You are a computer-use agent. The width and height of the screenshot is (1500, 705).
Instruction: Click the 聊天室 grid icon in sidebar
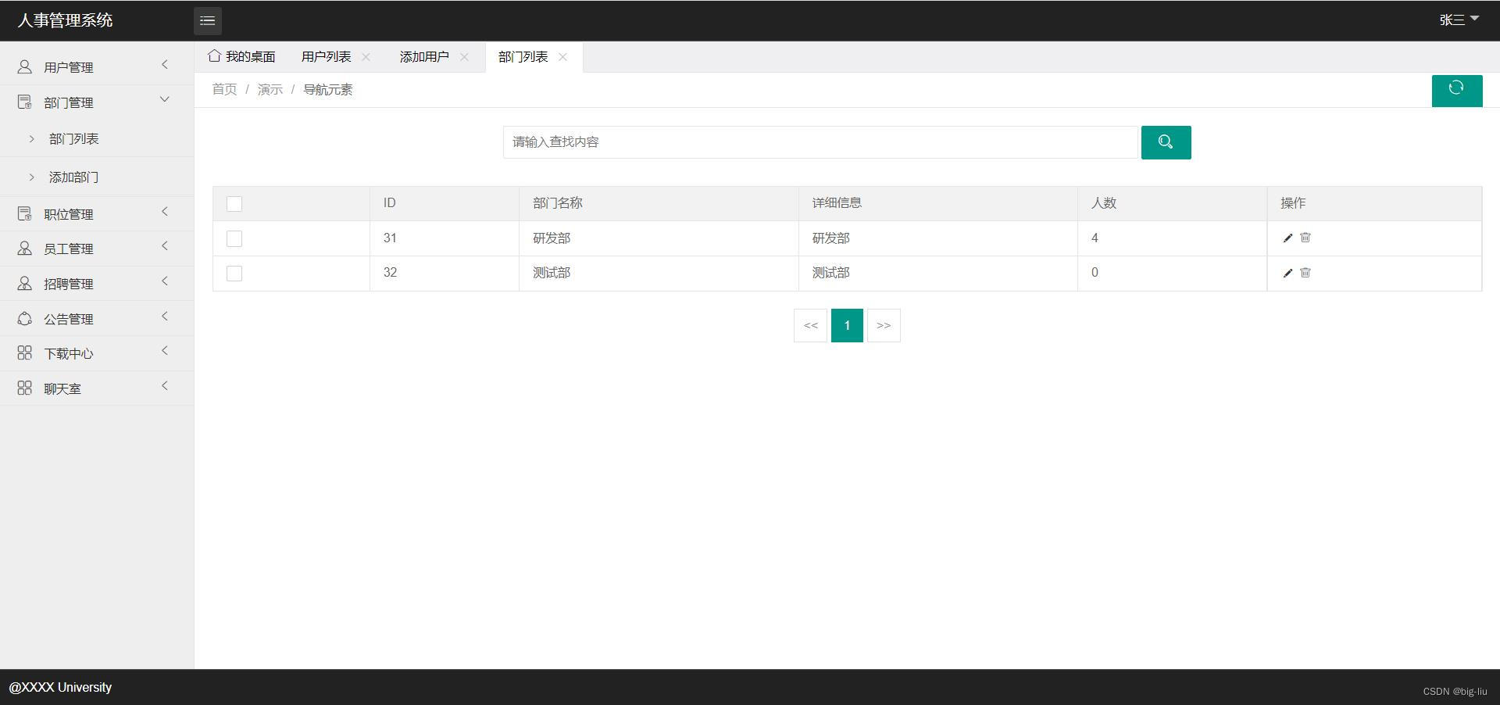(25, 388)
